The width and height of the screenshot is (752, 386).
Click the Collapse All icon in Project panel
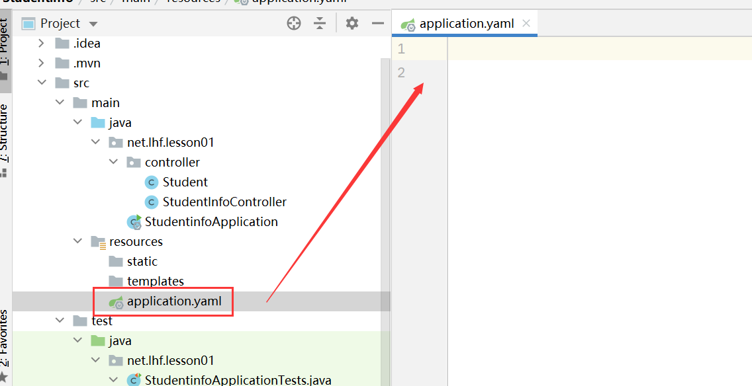click(320, 23)
